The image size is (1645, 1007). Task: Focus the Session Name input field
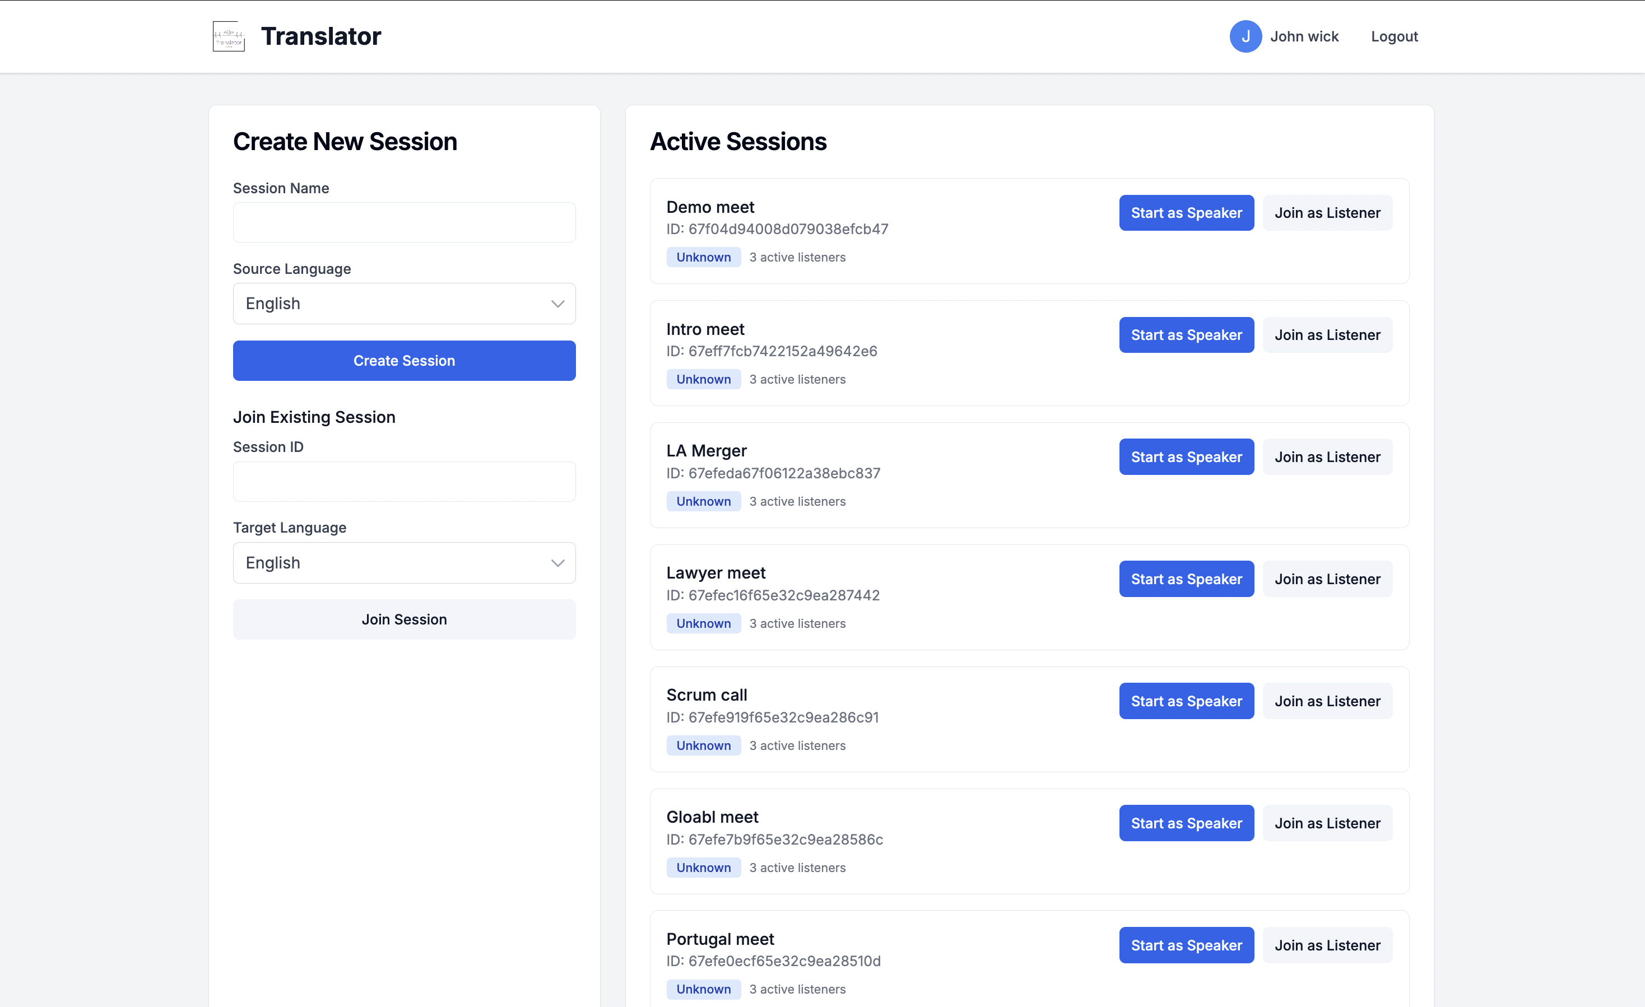(x=404, y=222)
